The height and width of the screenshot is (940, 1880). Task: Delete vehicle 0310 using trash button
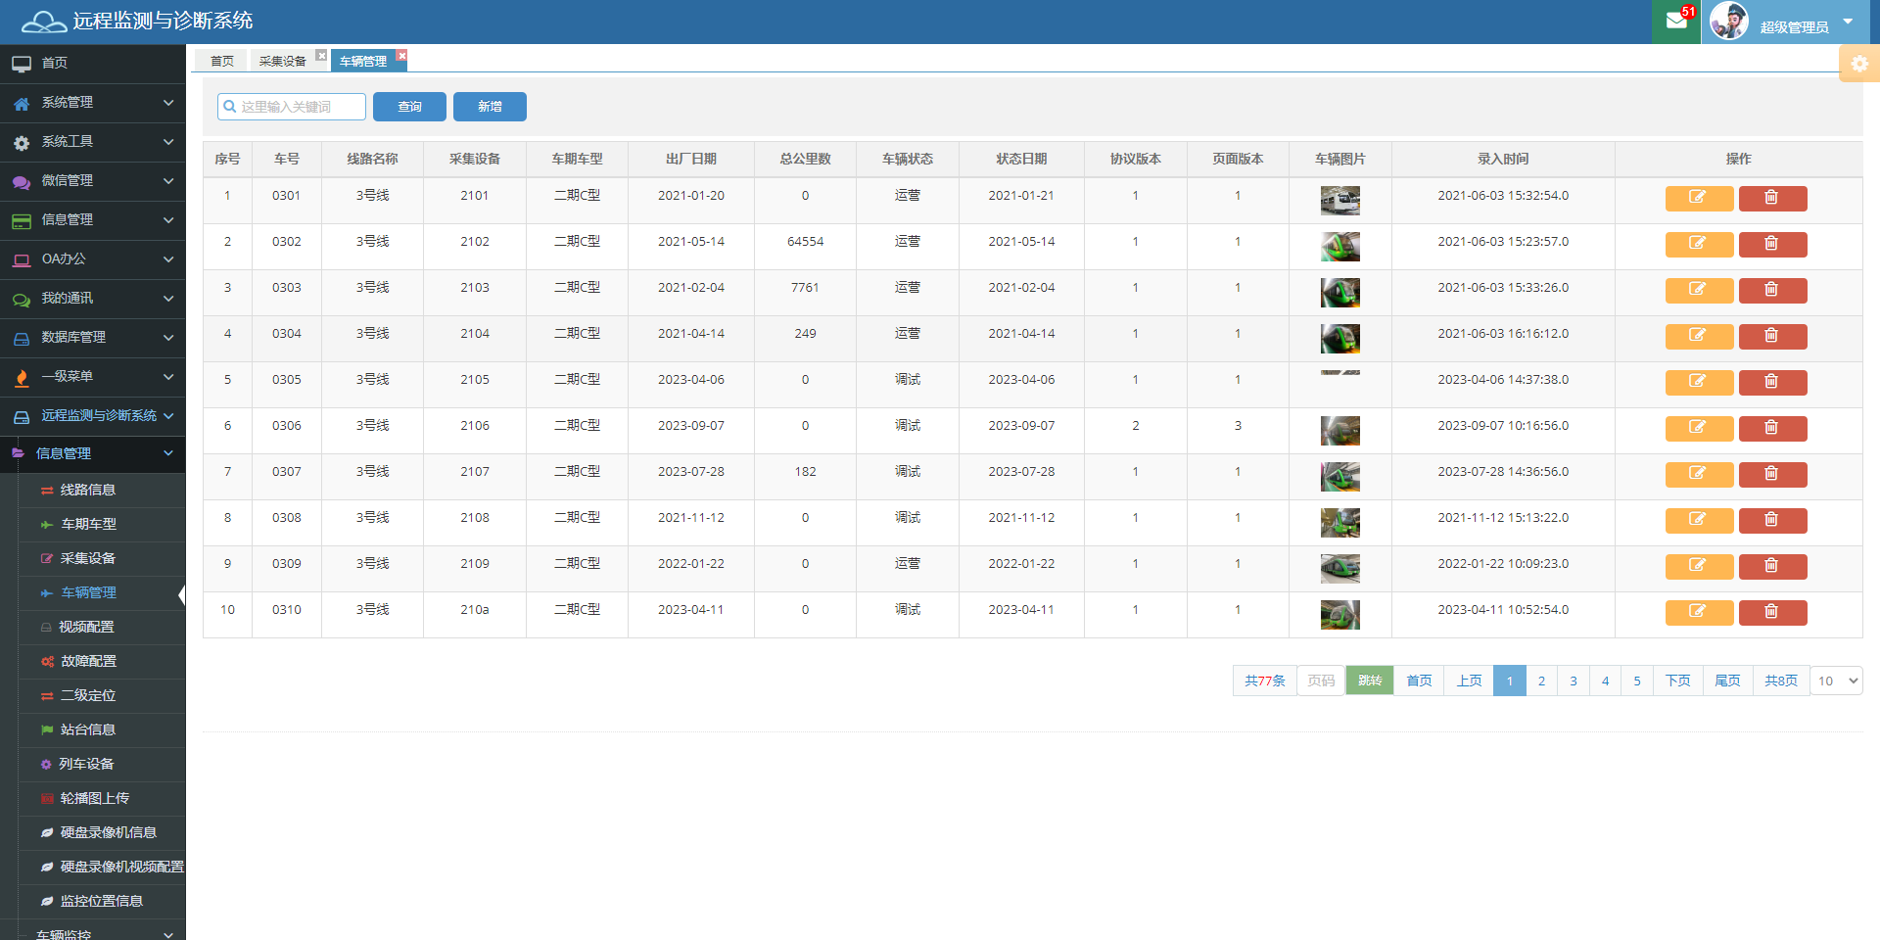pos(1772,612)
